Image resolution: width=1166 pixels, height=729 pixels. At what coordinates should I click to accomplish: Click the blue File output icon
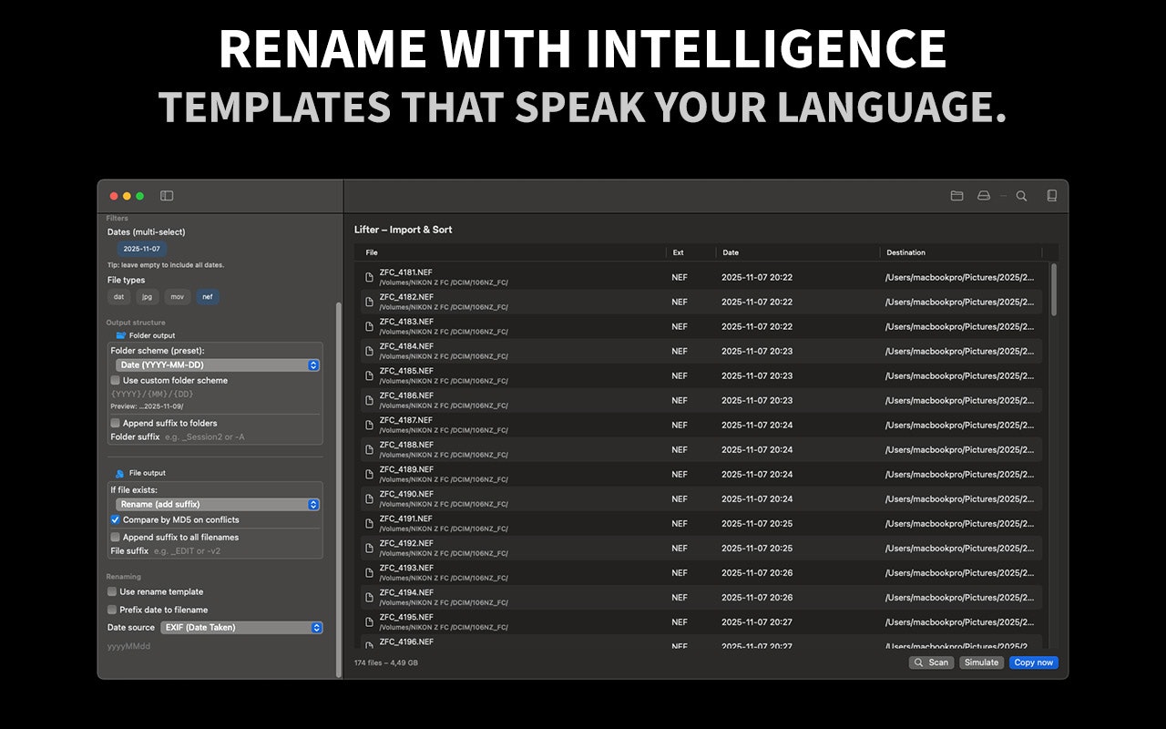[x=120, y=473]
